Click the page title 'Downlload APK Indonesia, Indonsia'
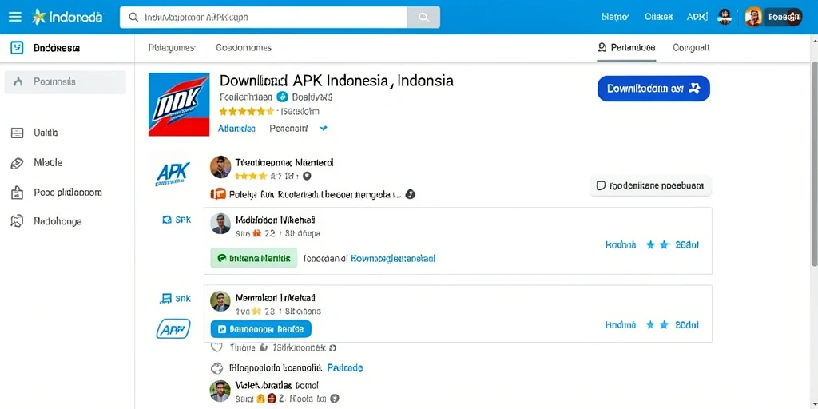818x409 pixels. pyautogui.click(x=336, y=81)
